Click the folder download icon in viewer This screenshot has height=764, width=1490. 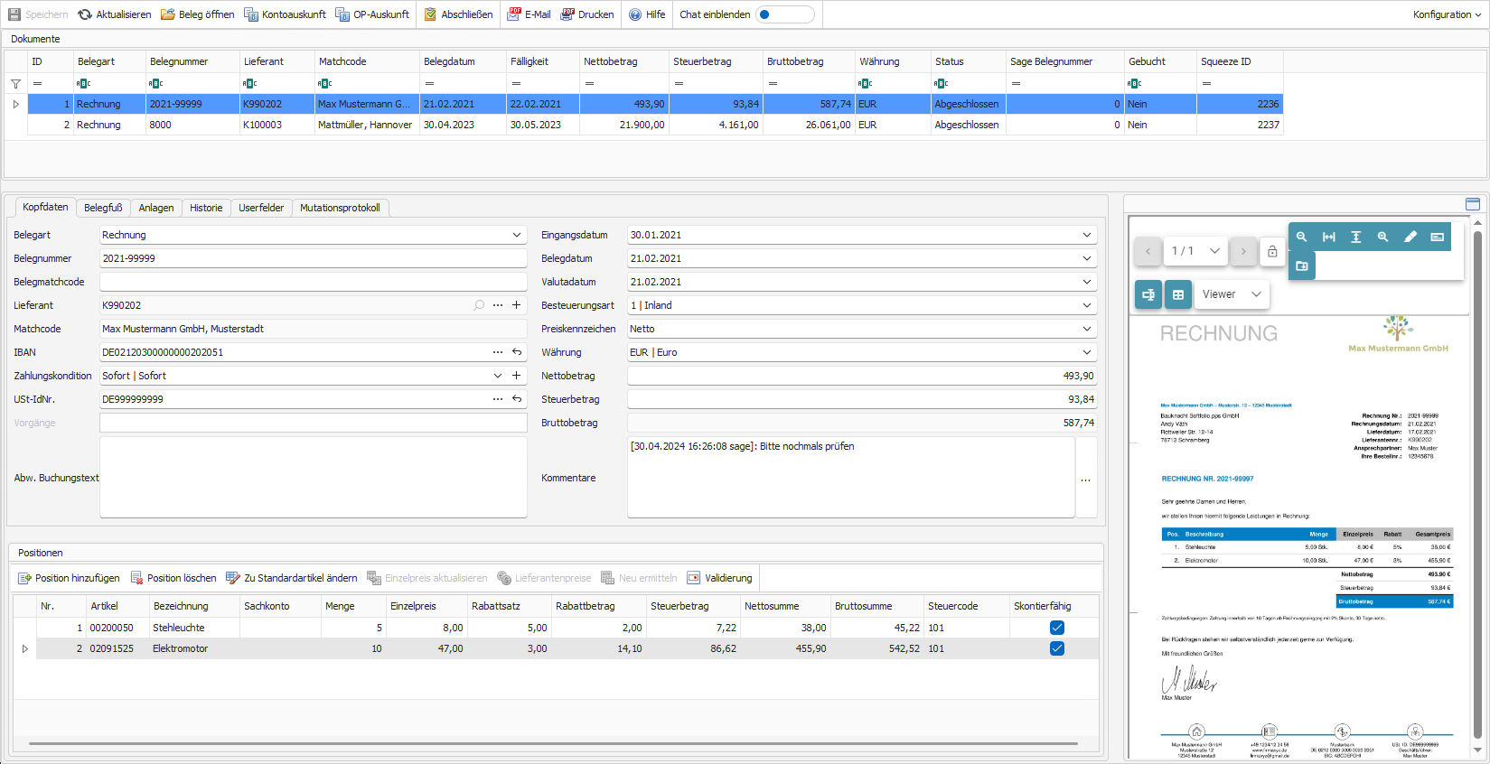pos(1301,266)
